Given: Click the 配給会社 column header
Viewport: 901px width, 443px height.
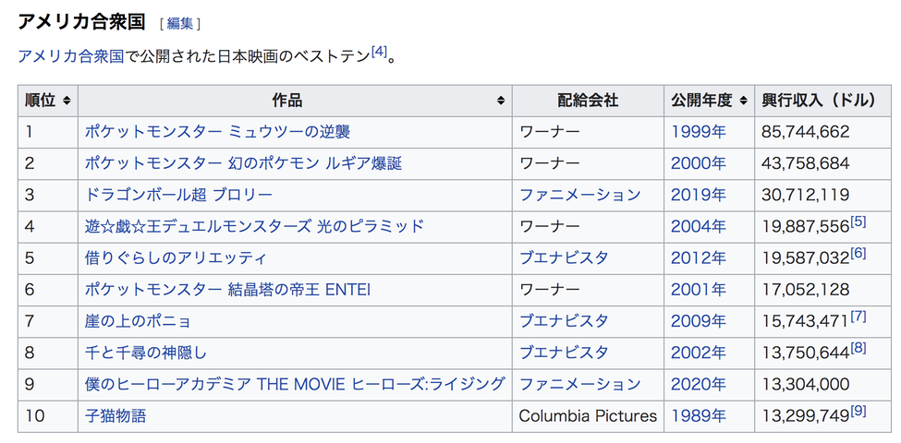Looking at the screenshot, I should pos(587,101).
